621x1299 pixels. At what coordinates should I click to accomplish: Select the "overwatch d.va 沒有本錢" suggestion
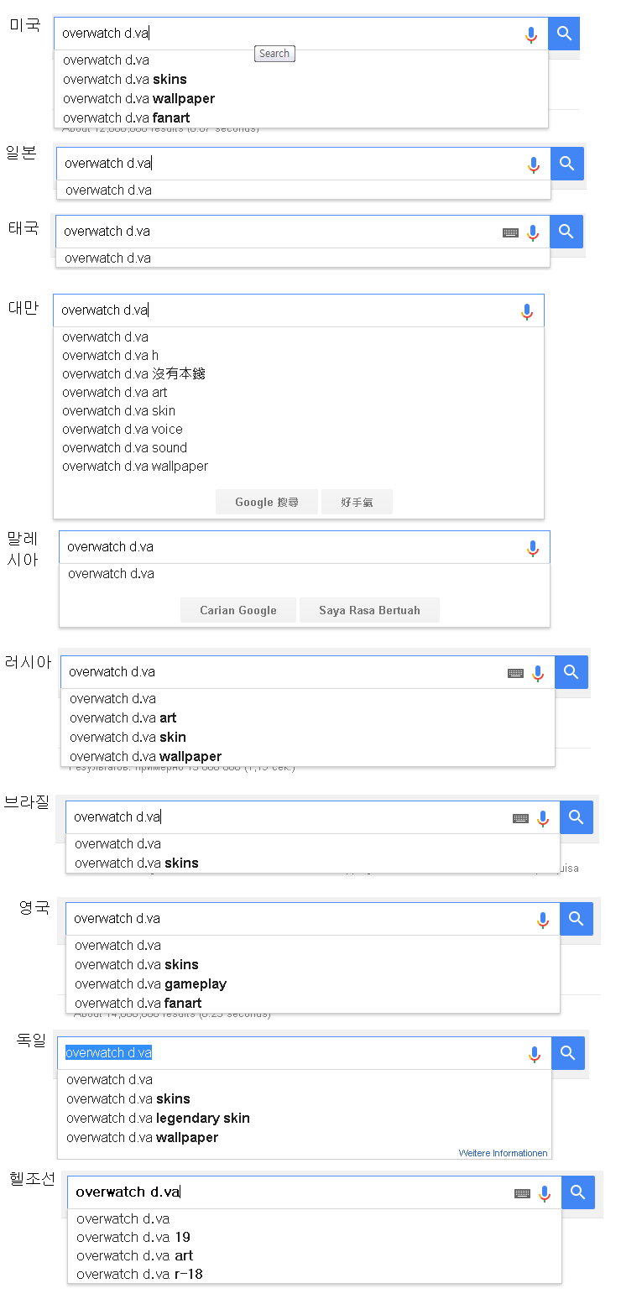133,373
